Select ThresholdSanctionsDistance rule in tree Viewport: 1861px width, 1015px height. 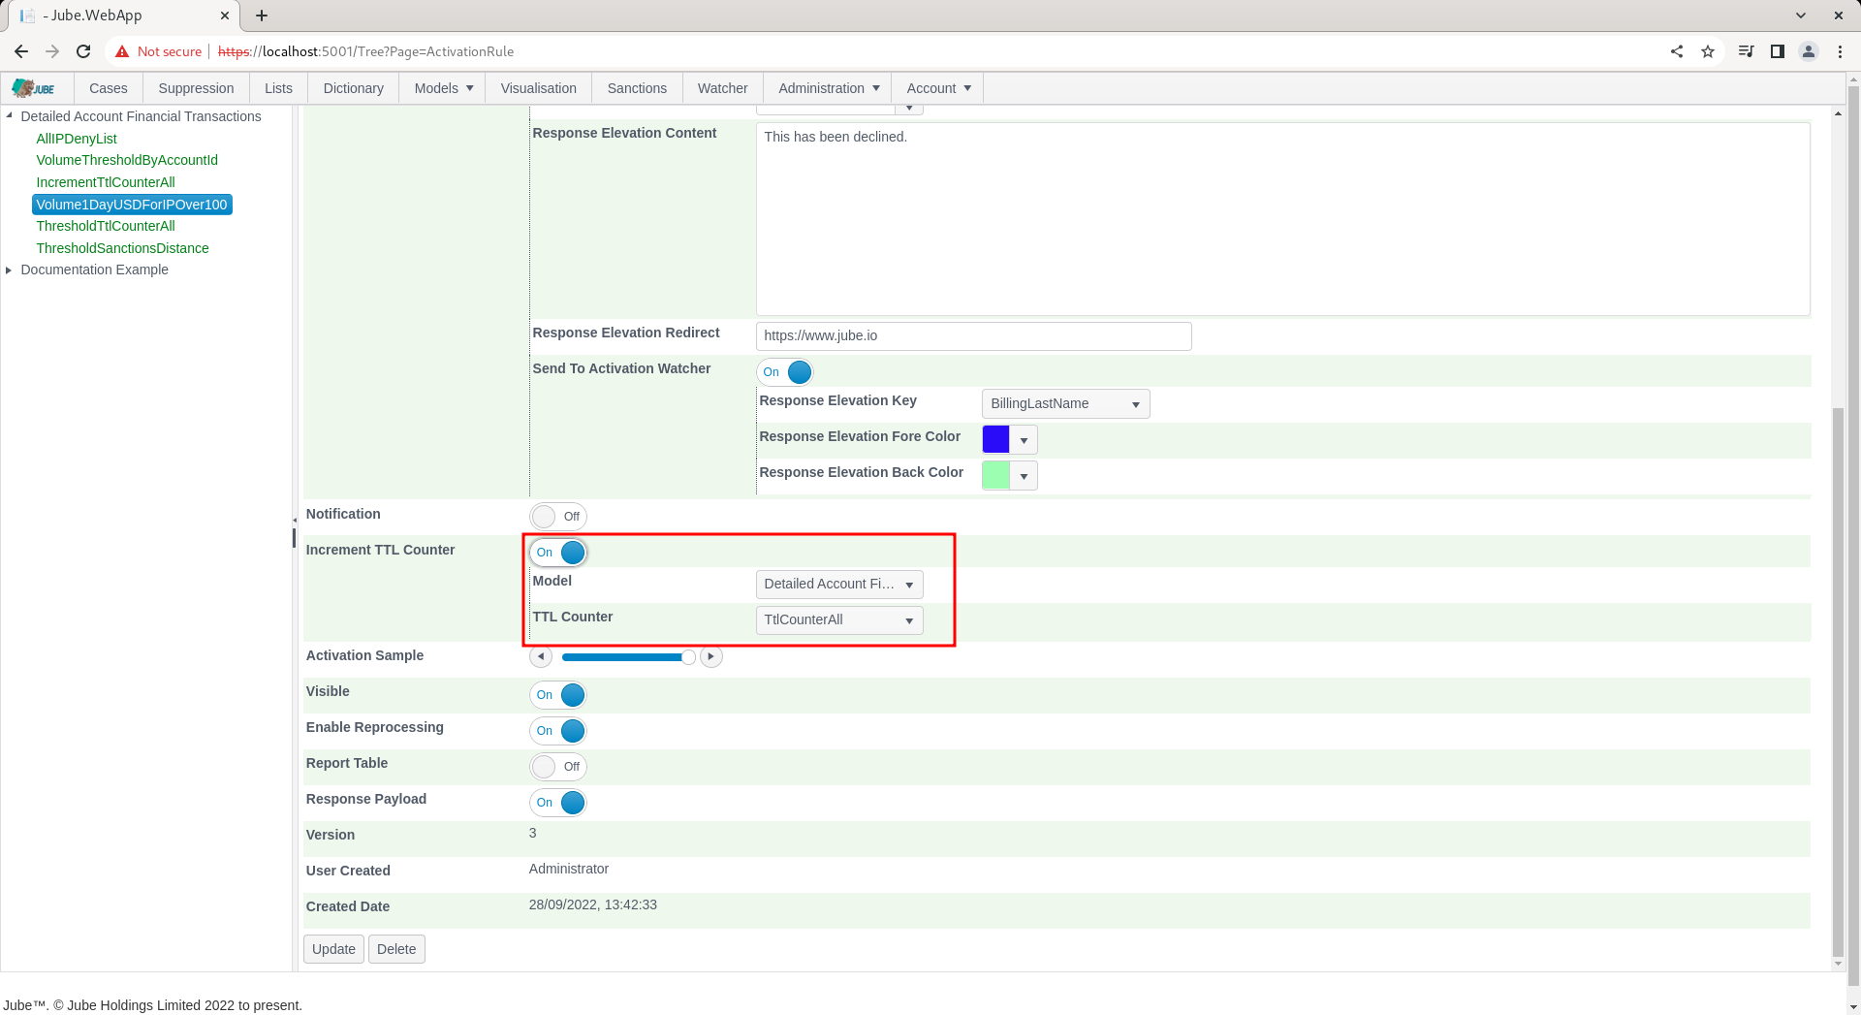122,248
